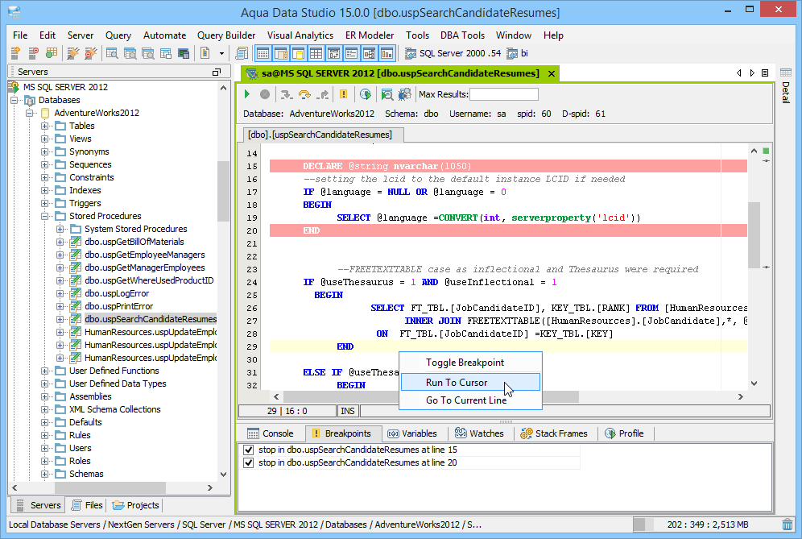Viewport: 802px width, 539px height.
Task: Click the first query window magnifier icon
Action: coord(112,53)
